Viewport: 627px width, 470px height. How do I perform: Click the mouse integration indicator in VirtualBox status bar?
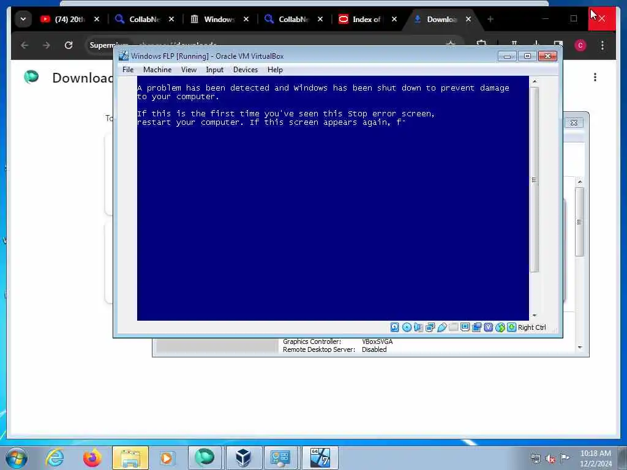pos(500,327)
